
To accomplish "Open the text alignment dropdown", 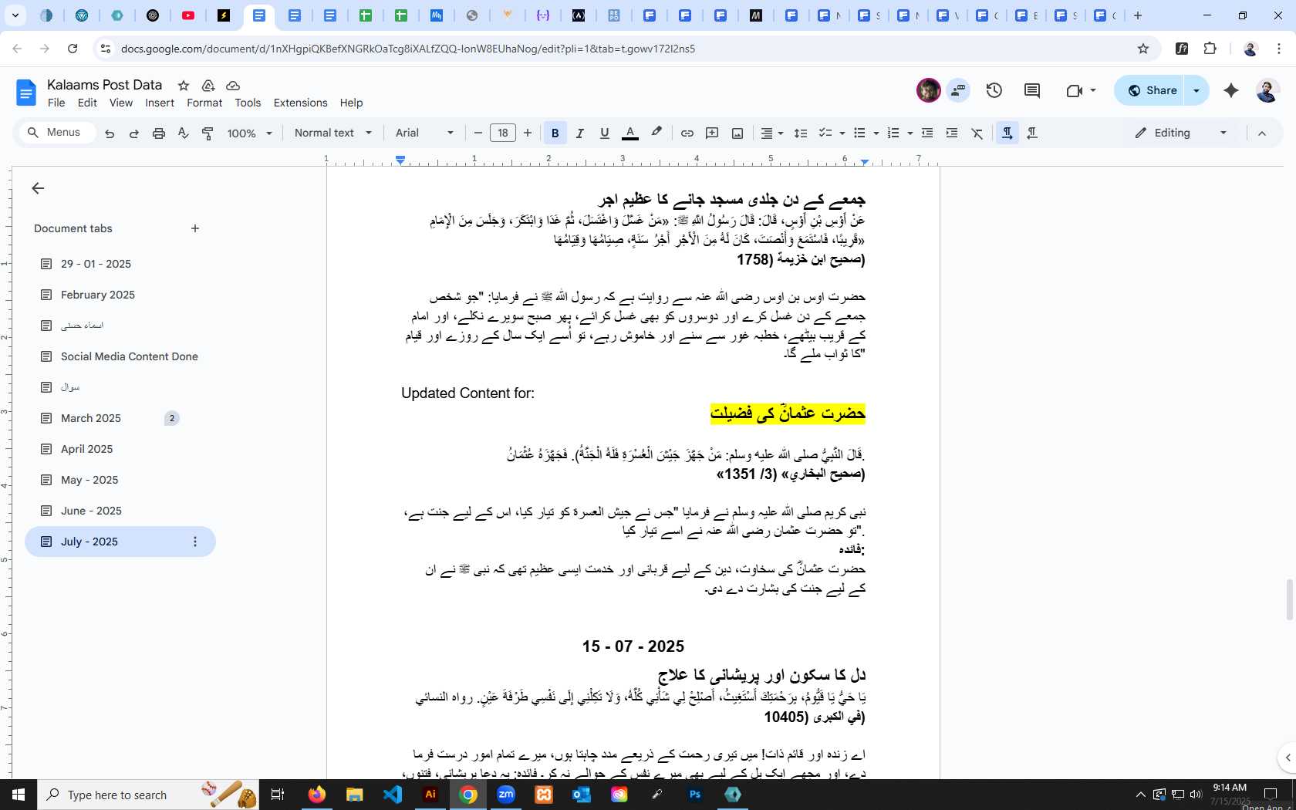I will pyautogui.click(x=771, y=133).
